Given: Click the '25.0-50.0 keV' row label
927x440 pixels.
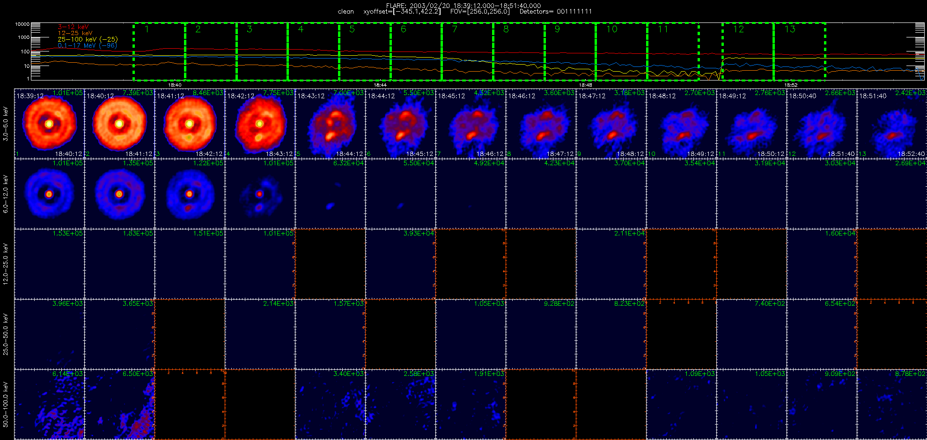Looking at the screenshot, I should pyautogui.click(x=6, y=334).
